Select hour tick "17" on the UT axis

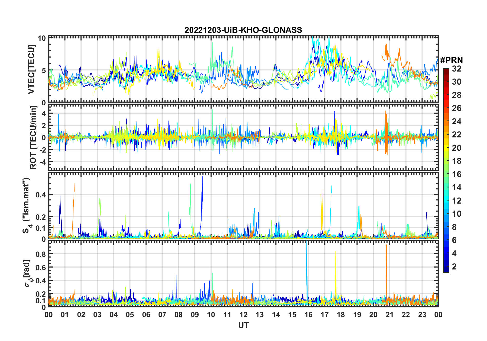point(325,315)
